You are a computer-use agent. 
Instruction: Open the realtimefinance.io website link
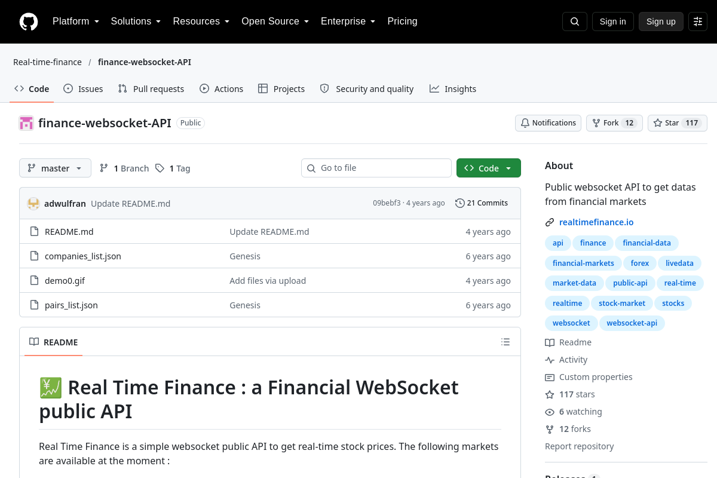[x=596, y=222]
